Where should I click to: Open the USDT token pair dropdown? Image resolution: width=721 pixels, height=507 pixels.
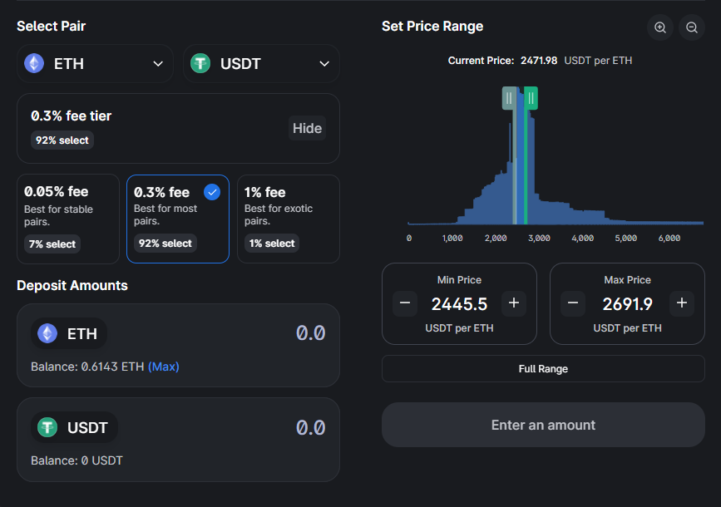(x=261, y=64)
